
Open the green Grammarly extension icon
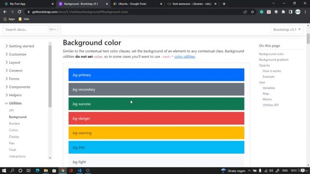coord(262,12)
